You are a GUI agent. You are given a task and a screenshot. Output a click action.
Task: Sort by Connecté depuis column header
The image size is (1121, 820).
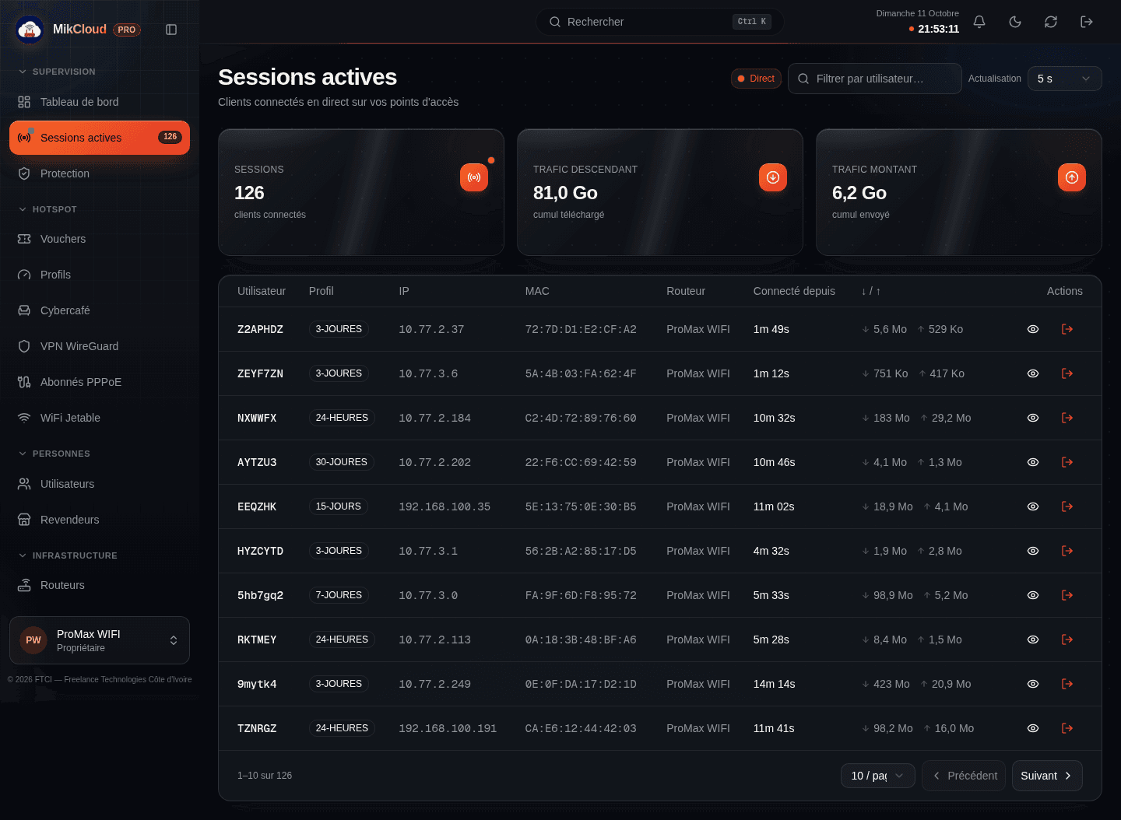pyautogui.click(x=794, y=291)
